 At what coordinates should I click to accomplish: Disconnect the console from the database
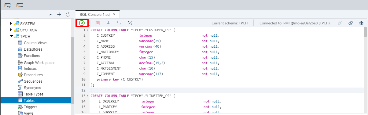340,23
